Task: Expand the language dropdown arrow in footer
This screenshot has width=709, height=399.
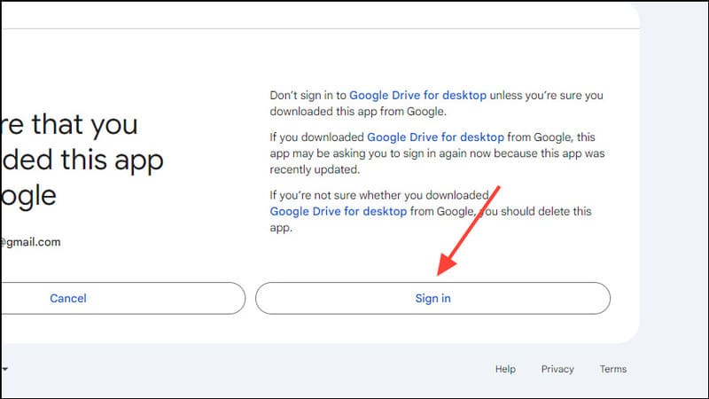Action: click(4, 369)
